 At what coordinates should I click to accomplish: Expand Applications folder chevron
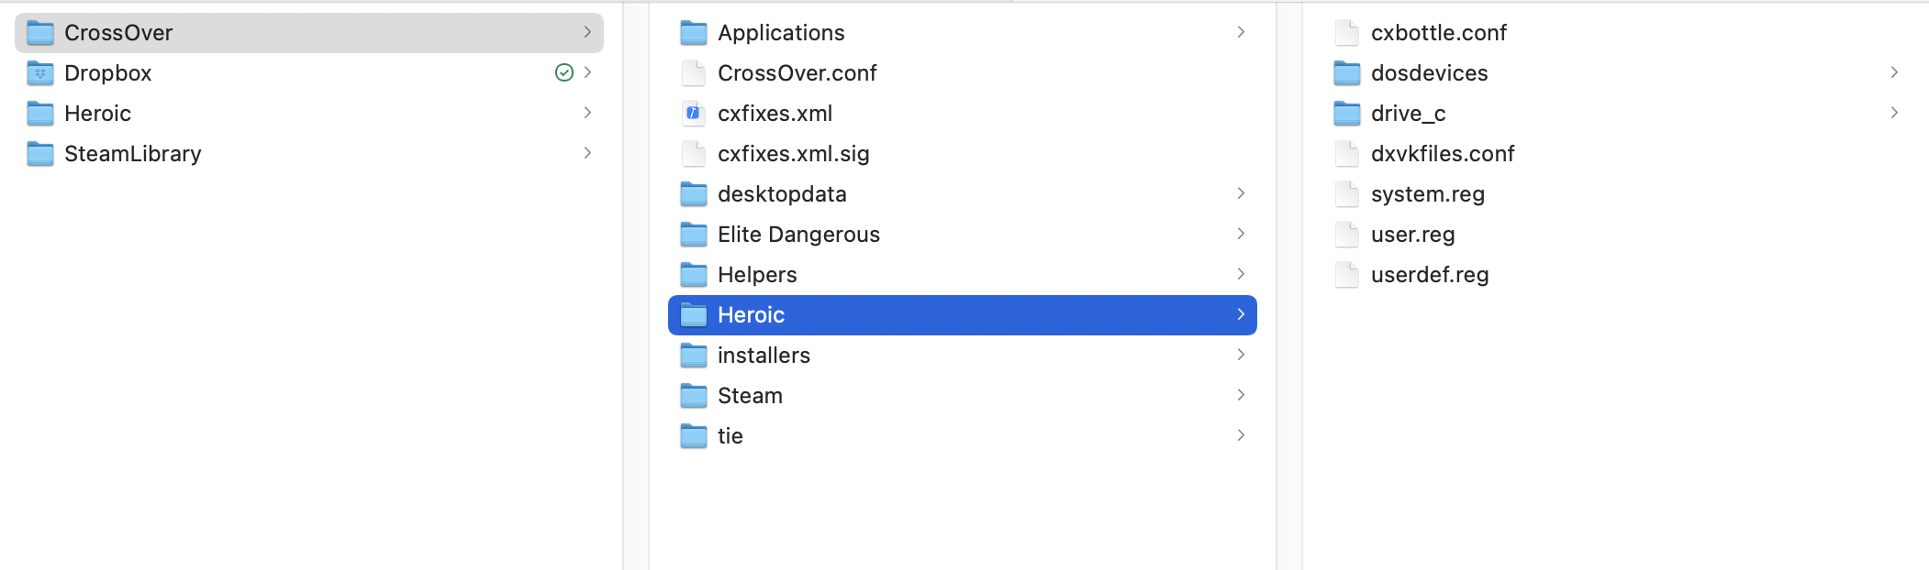[x=1241, y=32]
